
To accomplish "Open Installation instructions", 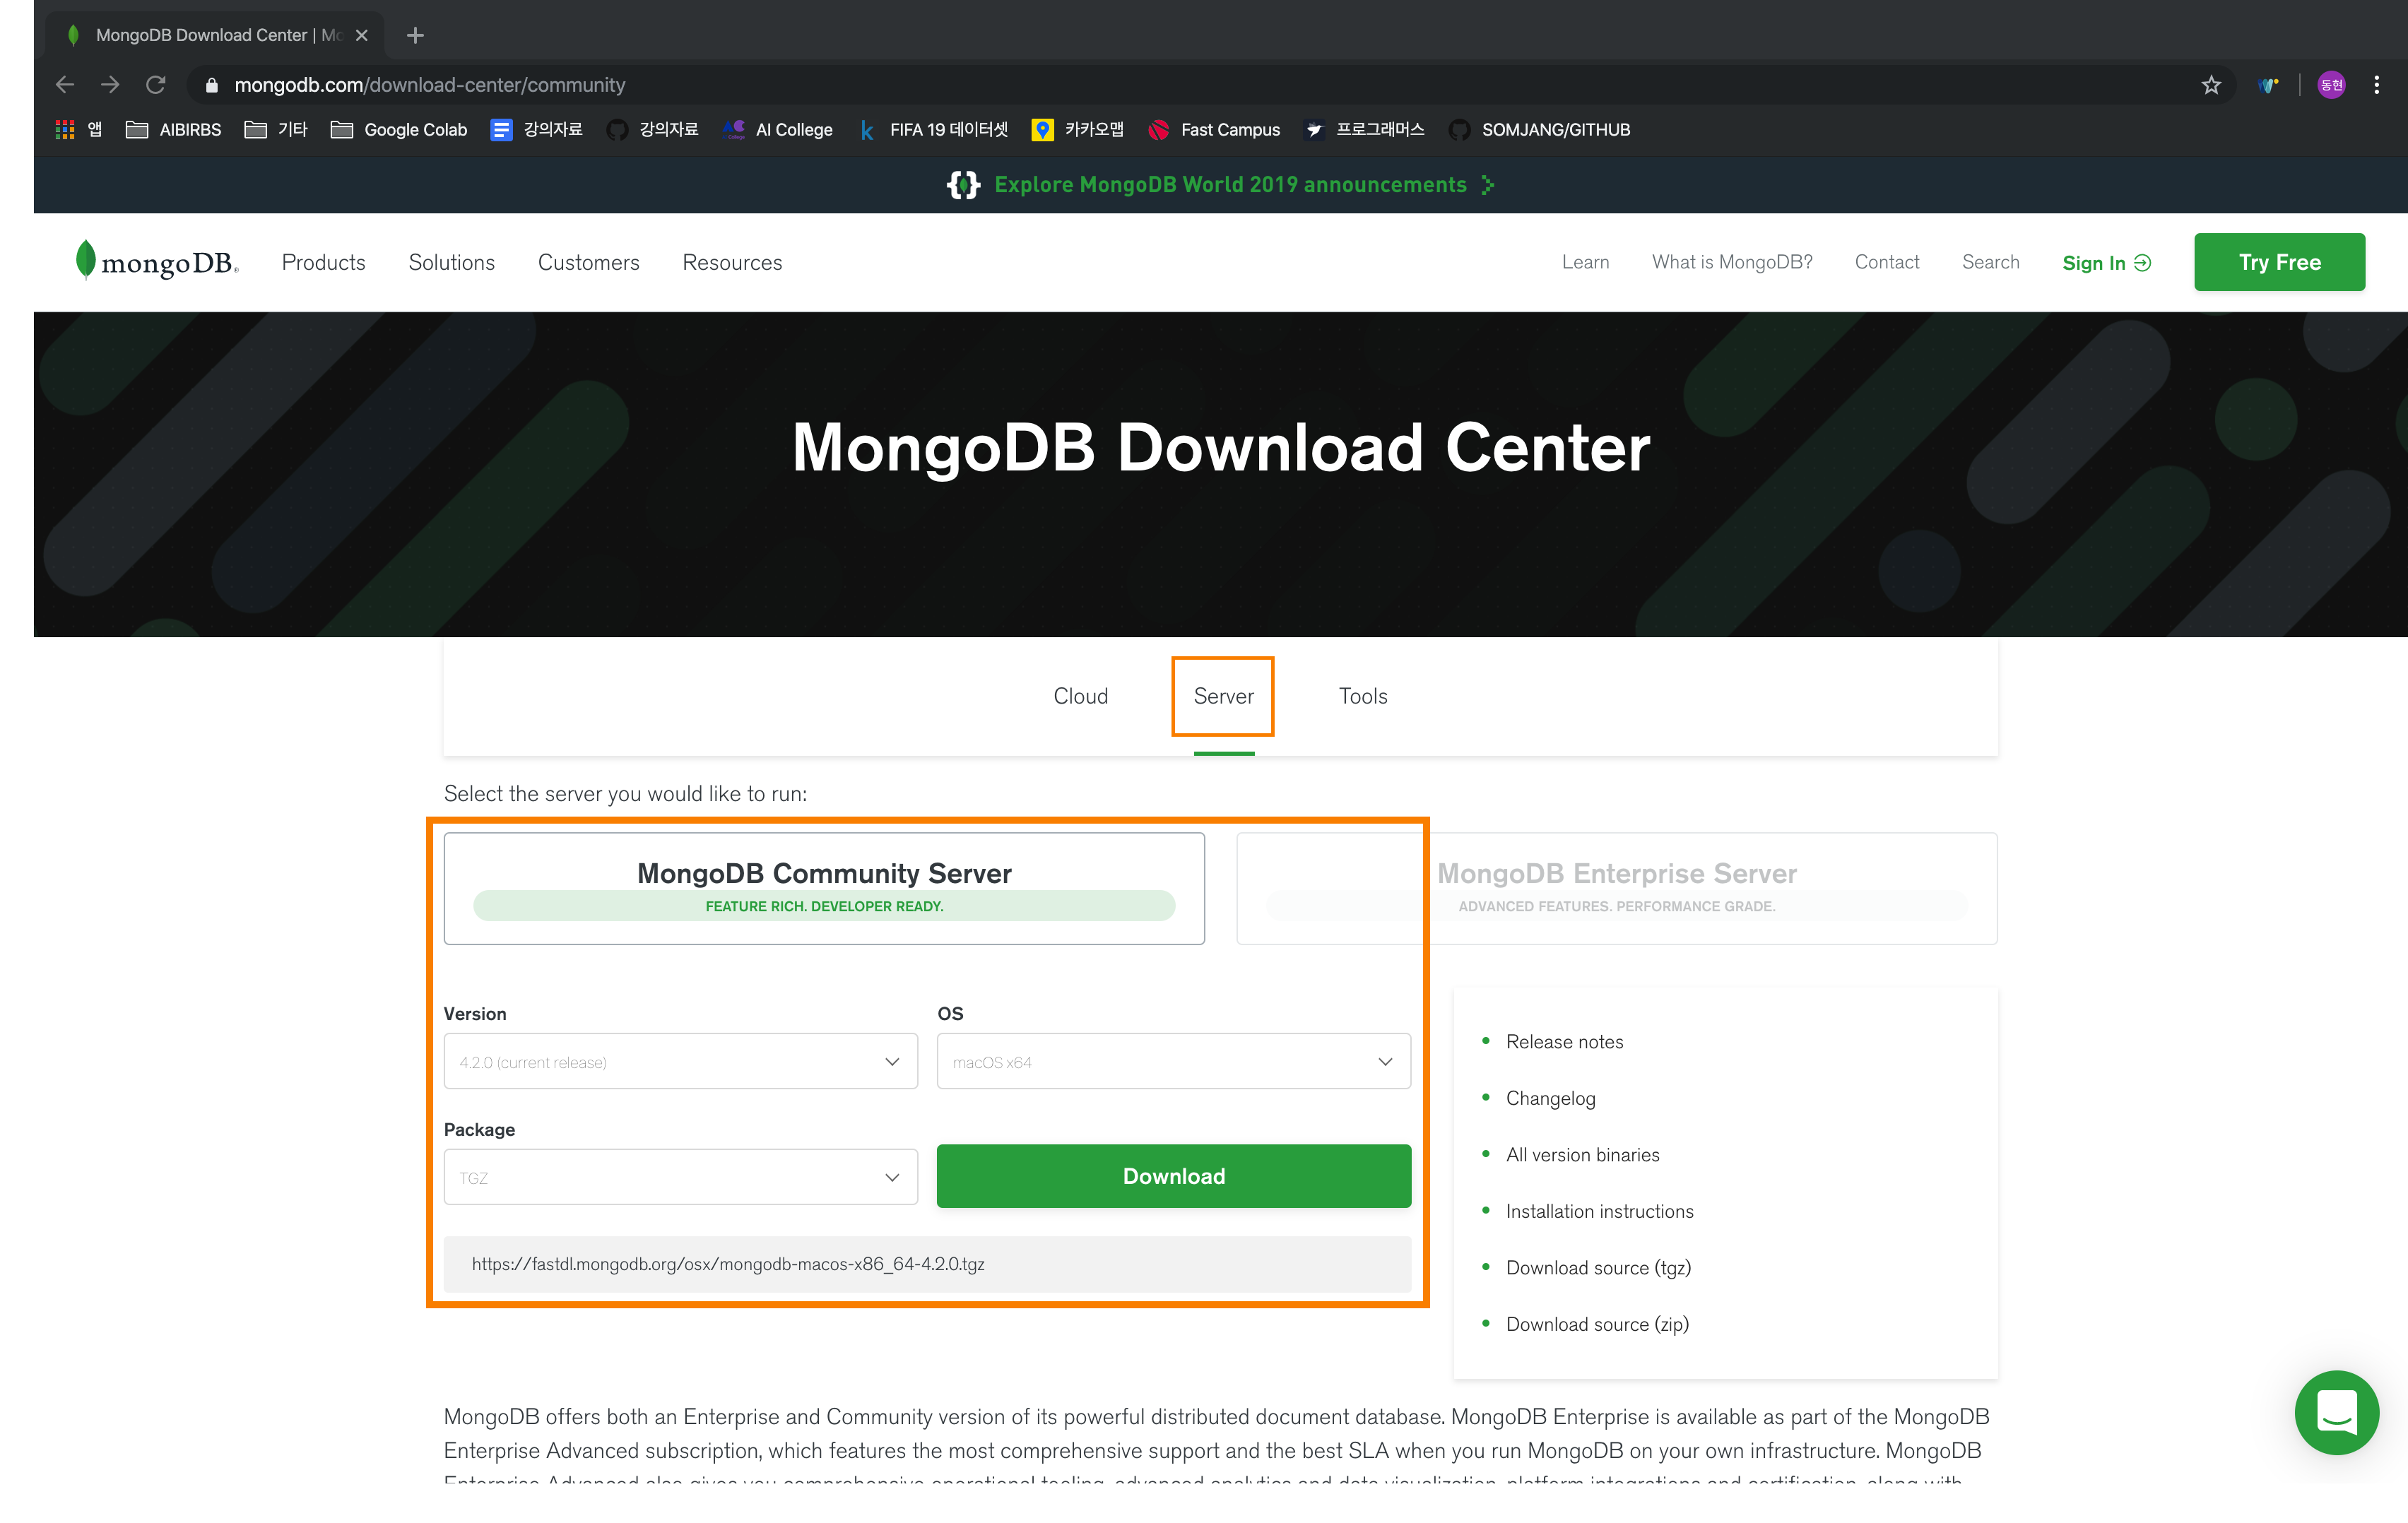I will click(x=1599, y=1212).
